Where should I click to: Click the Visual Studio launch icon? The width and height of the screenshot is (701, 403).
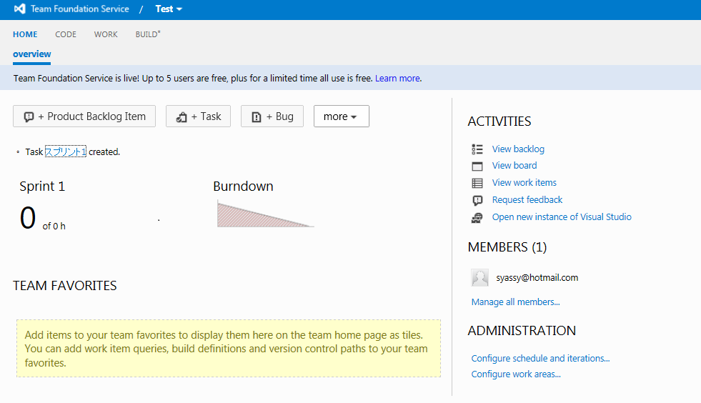(x=477, y=218)
